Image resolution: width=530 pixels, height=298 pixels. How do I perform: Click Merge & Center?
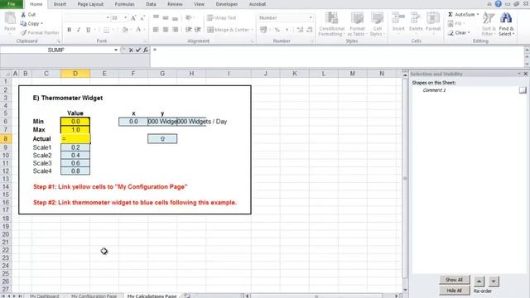pos(229,30)
